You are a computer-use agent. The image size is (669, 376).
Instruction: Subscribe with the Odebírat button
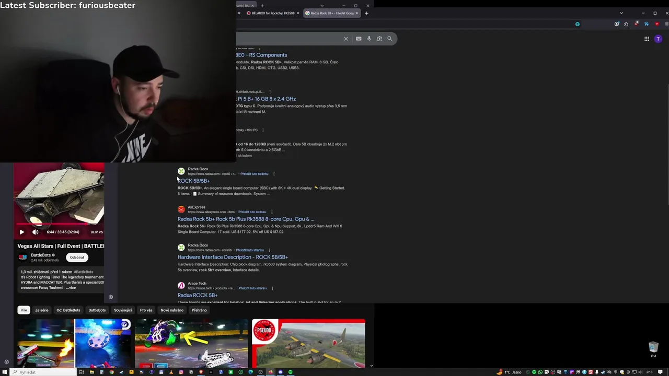click(77, 257)
